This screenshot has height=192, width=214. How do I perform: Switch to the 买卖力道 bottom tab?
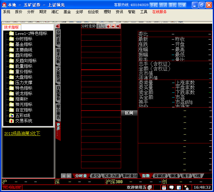111,176
